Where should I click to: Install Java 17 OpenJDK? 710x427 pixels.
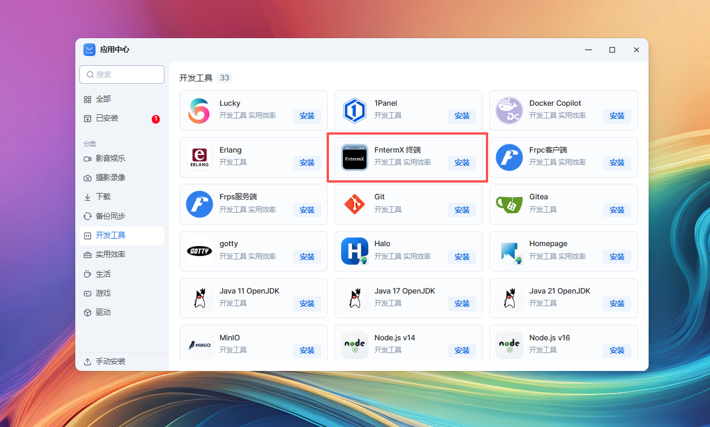point(462,303)
